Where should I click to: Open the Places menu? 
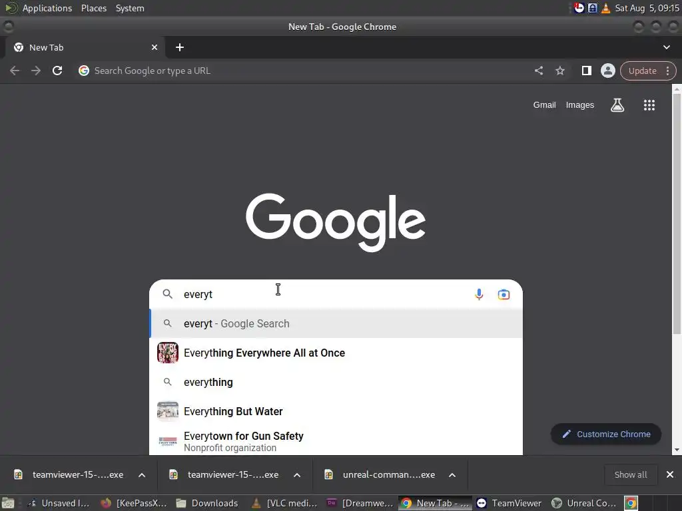[x=94, y=8]
